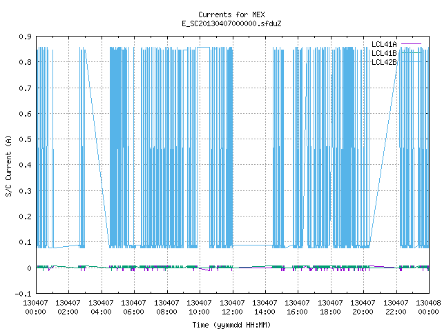The image size is (442, 331).
Task: Click the x-axis tick label 130408 00:00
Action: coord(428,308)
